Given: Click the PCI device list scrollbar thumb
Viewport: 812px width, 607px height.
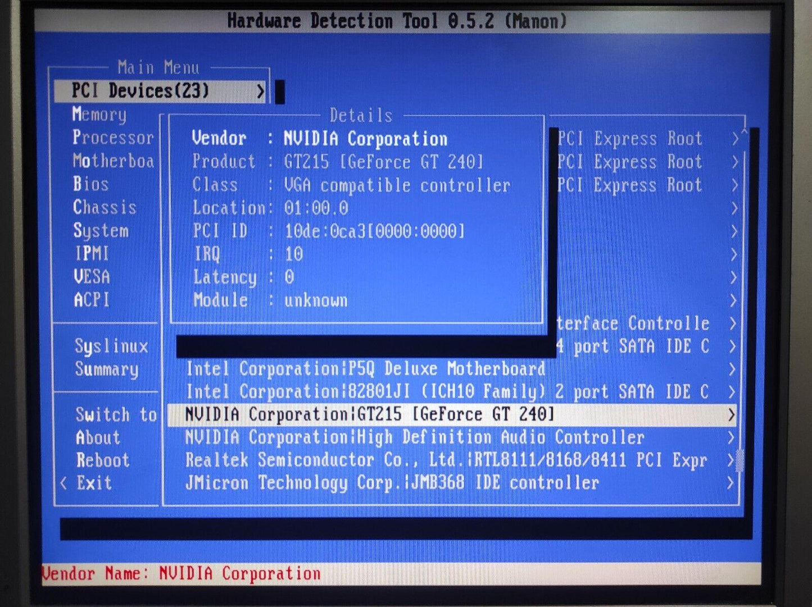Looking at the screenshot, I should tap(740, 460).
